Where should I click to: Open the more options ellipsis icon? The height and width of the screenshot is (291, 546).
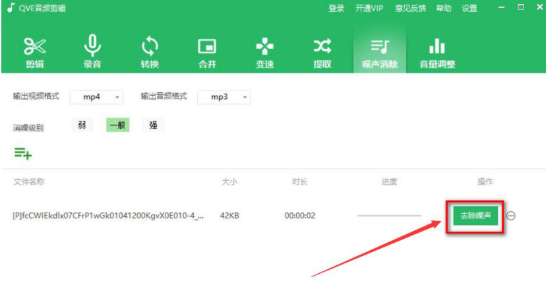click(511, 216)
